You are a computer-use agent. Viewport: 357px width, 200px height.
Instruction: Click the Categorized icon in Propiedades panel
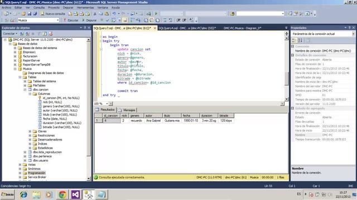294,41
